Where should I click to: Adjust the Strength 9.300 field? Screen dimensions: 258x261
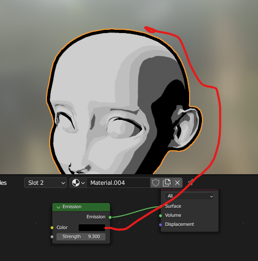point(81,236)
